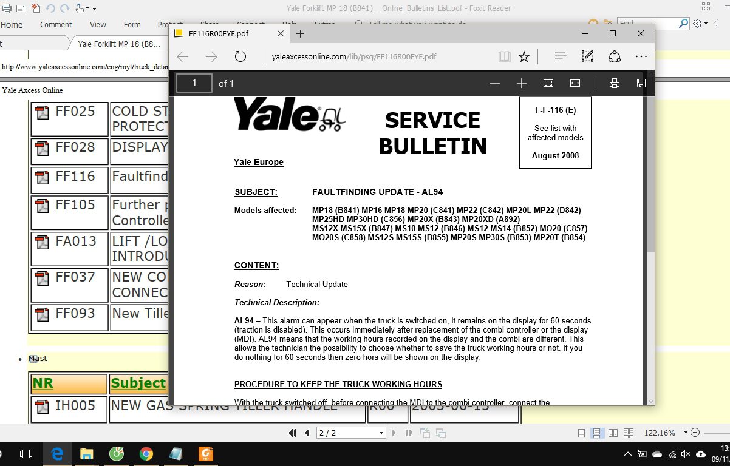Enable single page view in Foxit status bar
This screenshot has width=730, height=466.
(x=581, y=433)
